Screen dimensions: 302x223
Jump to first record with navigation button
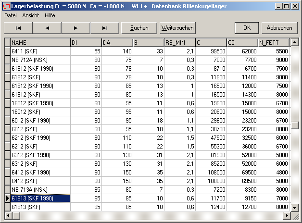click(x=18, y=28)
